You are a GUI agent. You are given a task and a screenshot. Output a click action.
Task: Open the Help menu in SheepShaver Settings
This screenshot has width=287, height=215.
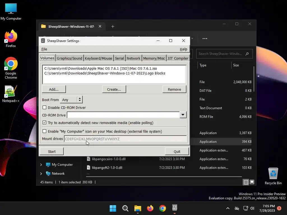[183, 49]
